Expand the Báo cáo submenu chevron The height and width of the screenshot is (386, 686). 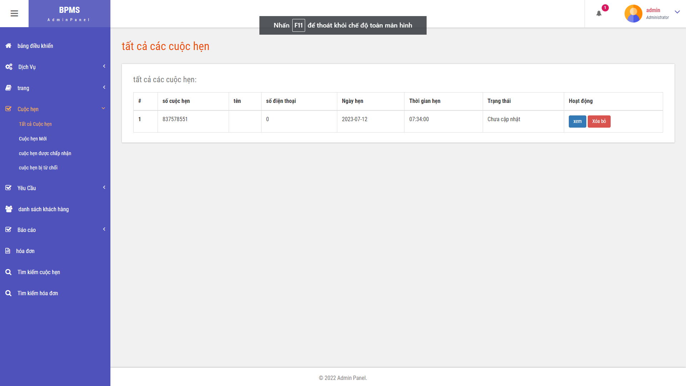point(104,229)
